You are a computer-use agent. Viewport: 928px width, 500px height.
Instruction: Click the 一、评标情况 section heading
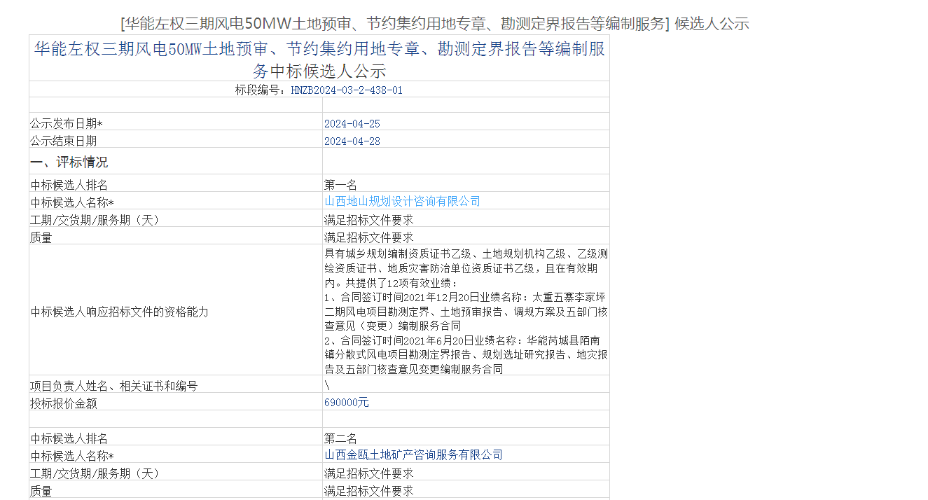(69, 162)
